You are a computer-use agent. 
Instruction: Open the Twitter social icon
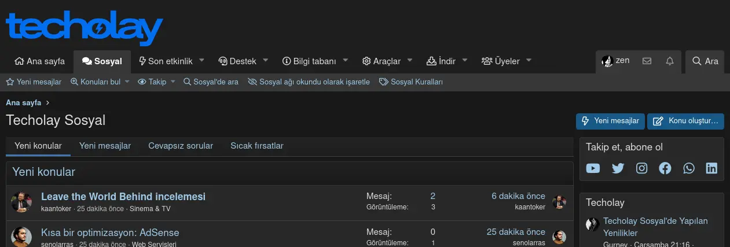[618, 168]
